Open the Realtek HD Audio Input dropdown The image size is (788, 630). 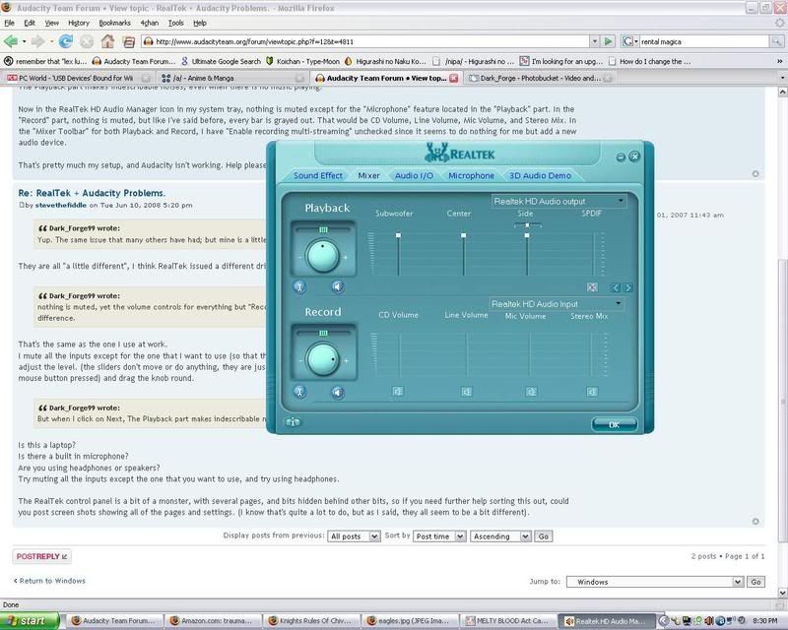[x=558, y=305]
